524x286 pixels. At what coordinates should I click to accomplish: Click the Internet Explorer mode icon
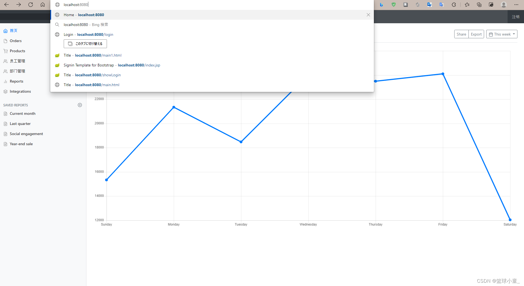coord(491,5)
